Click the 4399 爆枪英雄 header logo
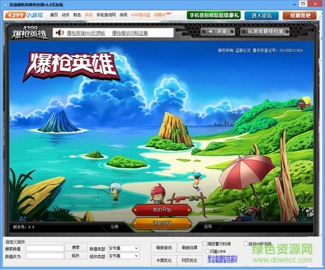 pos(30,32)
